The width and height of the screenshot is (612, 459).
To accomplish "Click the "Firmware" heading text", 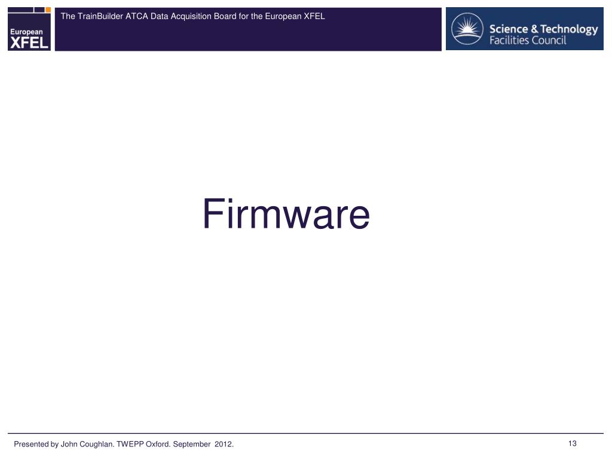I will 286,214.
